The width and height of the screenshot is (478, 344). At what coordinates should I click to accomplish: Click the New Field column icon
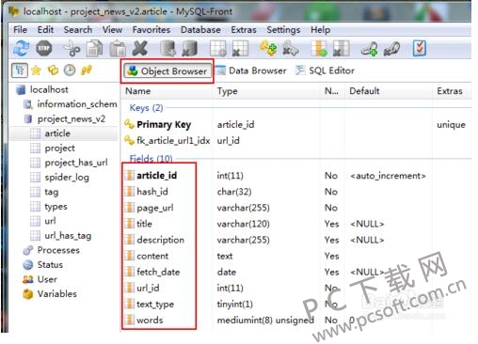[319, 49]
